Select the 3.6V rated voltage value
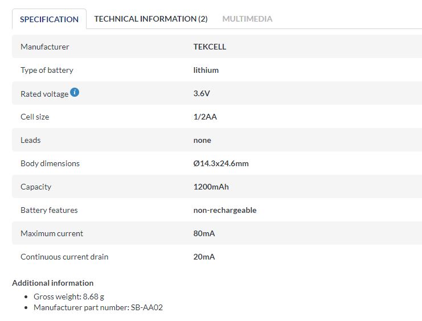The height and width of the screenshot is (321, 422). point(202,93)
